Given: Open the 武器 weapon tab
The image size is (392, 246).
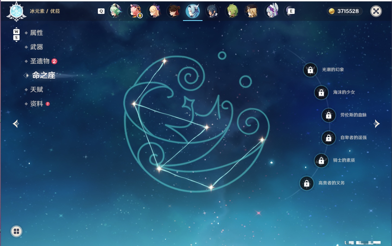Looking at the screenshot, I should pos(36,47).
